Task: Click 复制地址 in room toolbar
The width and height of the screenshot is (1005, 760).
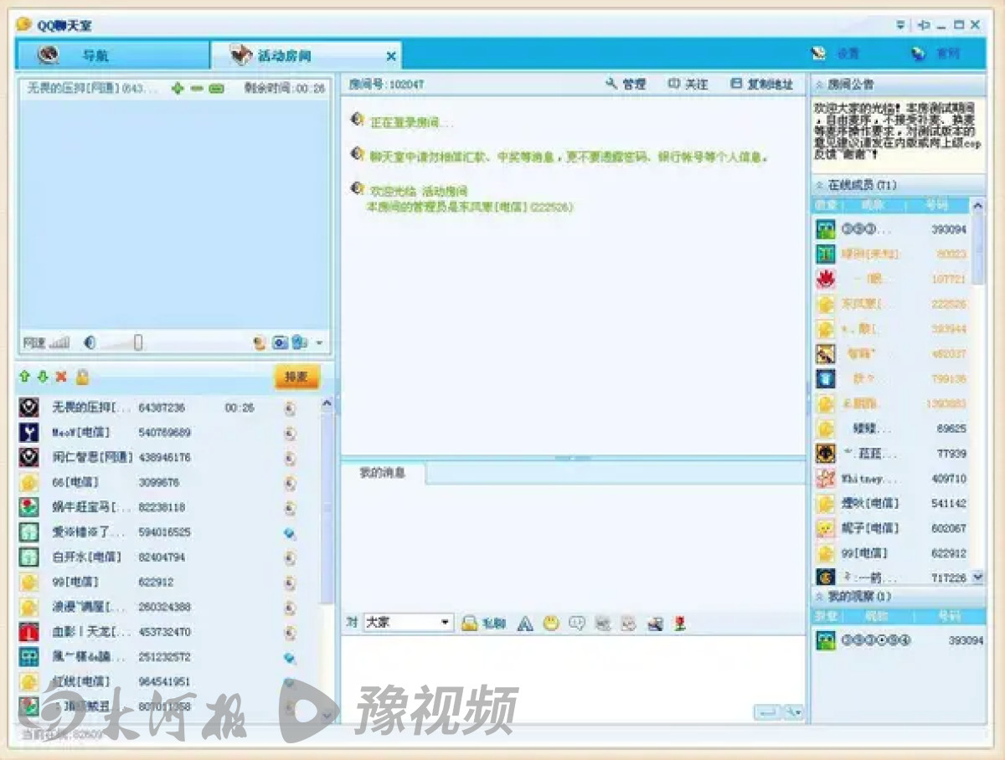Action: pos(761,84)
